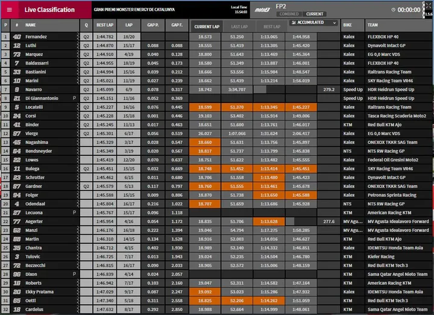This screenshot has height=315, width=434.
Task: Open the ACCUMULATED dropdown arrow
Action: [335, 23]
